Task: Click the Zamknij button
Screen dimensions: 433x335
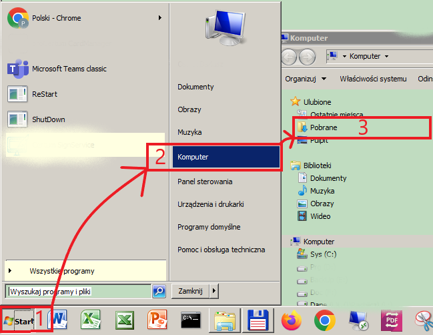Action: coord(190,291)
